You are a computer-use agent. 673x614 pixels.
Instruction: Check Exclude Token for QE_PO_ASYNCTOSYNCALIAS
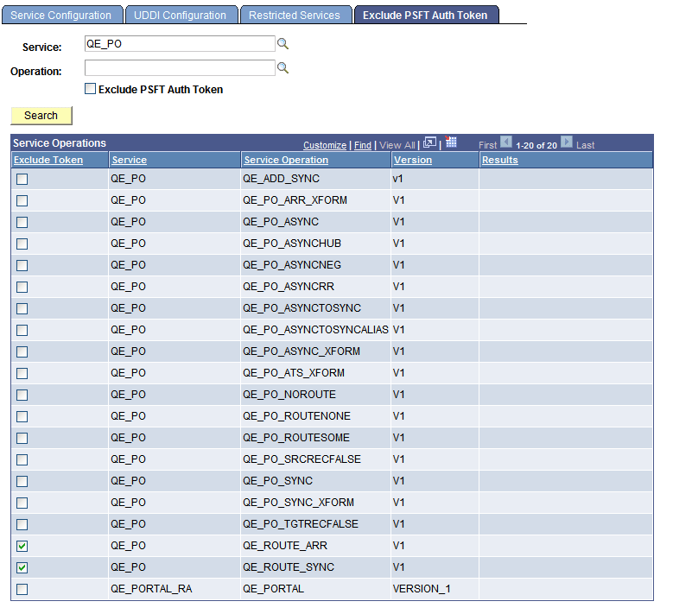(22, 331)
